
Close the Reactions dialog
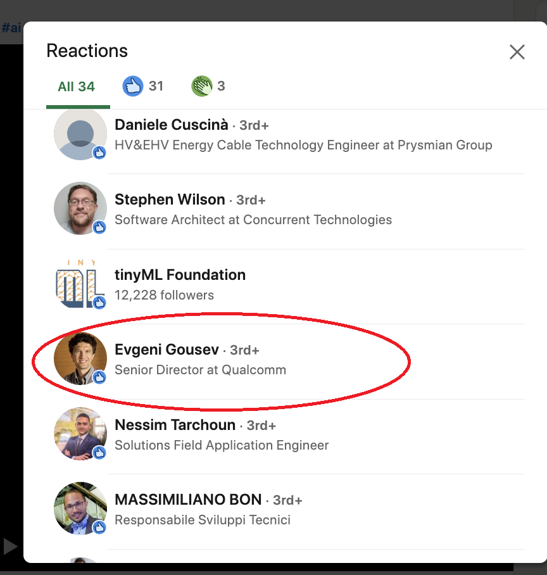[517, 52]
